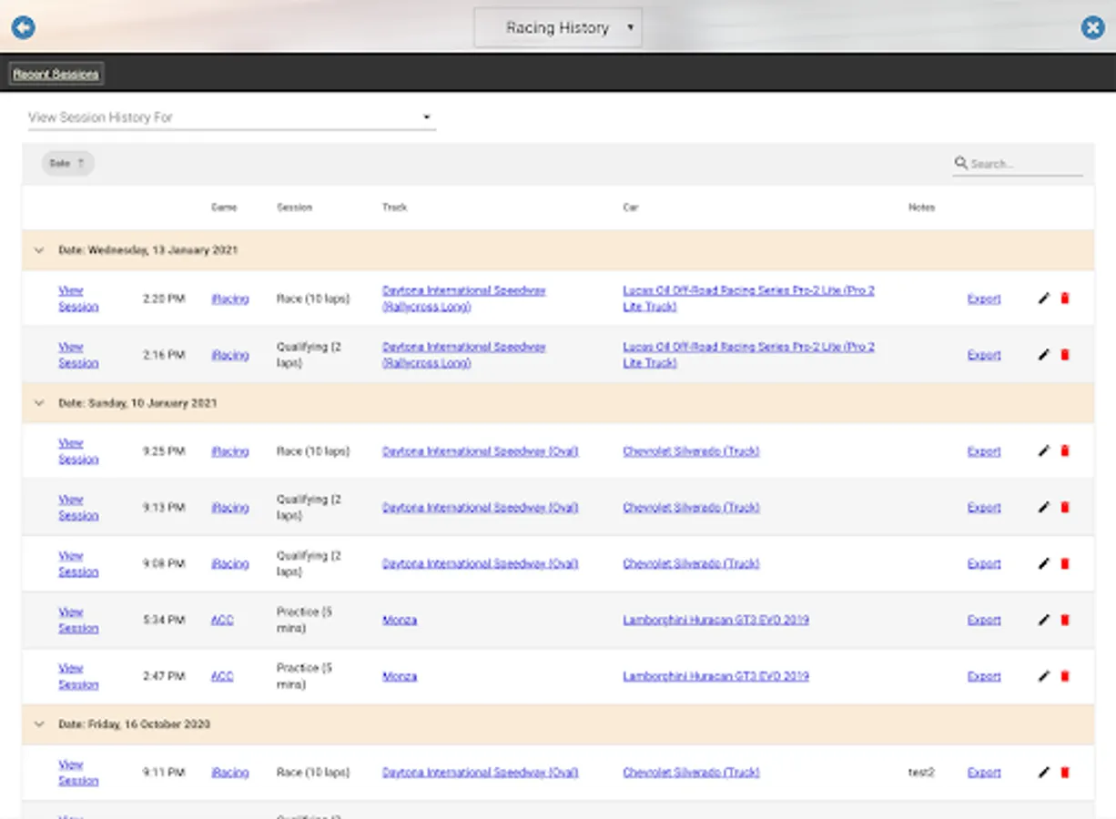The height and width of the screenshot is (819, 1116).
Task: Collapse the Friday, 16 October 2020 group
Action: [x=39, y=724]
